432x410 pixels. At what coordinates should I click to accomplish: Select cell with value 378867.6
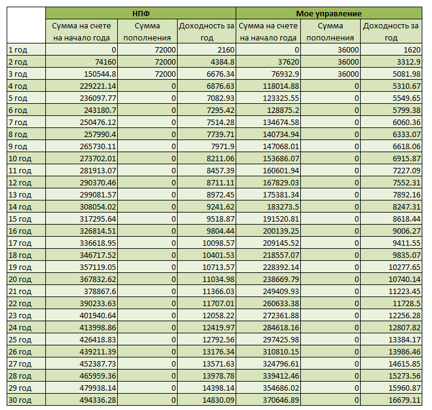[82, 291]
